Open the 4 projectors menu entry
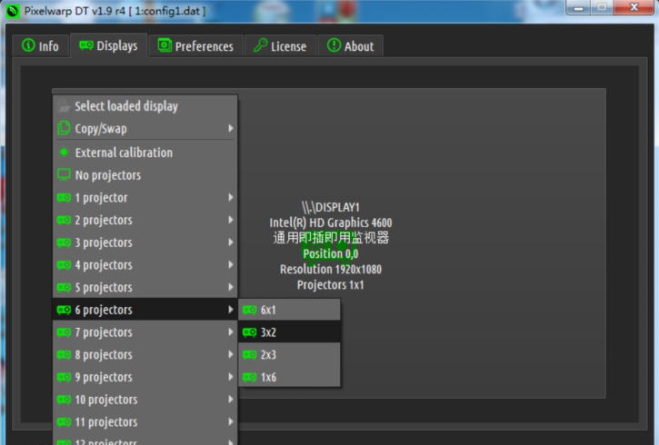The height and width of the screenshot is (445, 659). [x=104, y=265]
